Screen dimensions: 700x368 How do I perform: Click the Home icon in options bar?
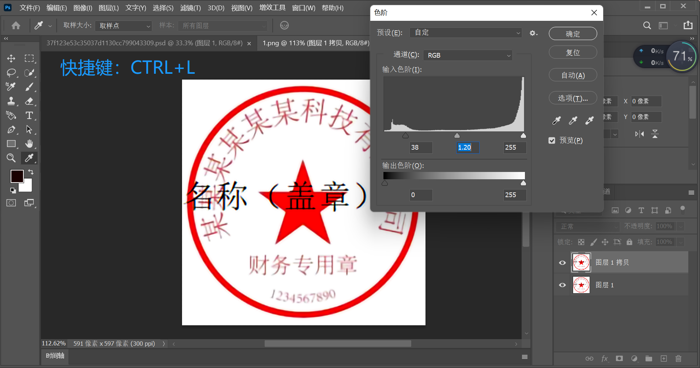[x=16, y=26]
